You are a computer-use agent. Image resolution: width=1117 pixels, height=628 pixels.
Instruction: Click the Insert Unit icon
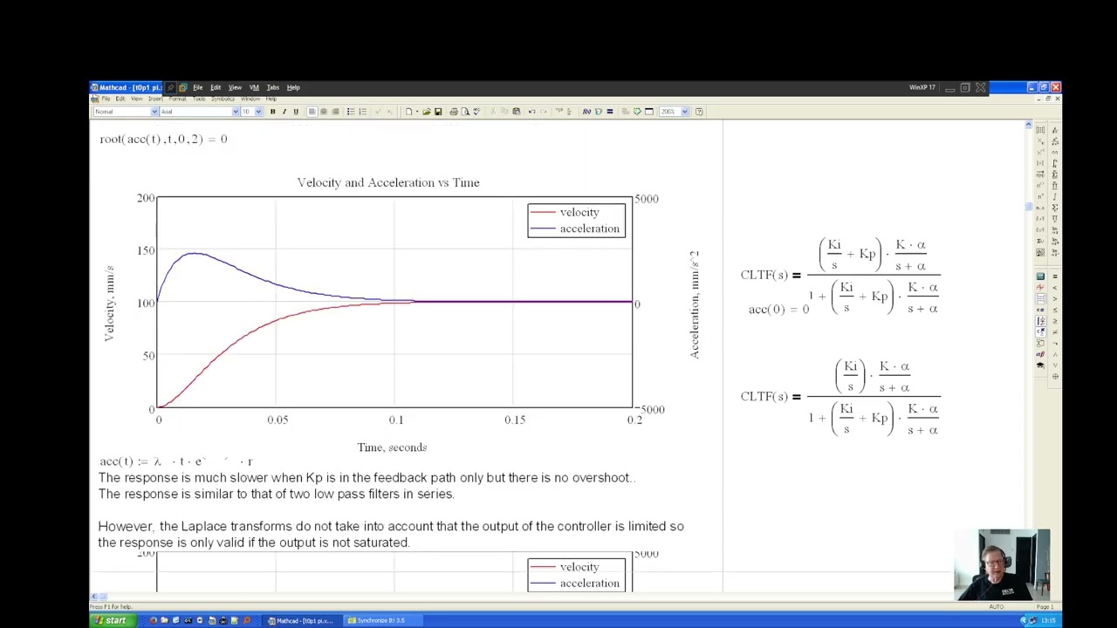coord(599,111)
